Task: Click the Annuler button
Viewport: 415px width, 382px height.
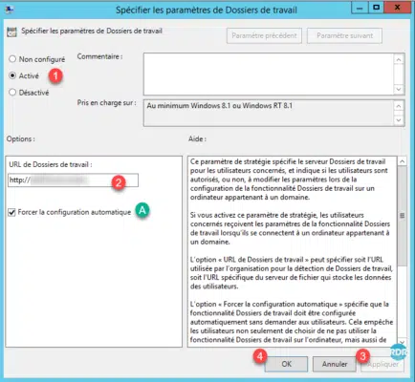Action: coord(335,364)
